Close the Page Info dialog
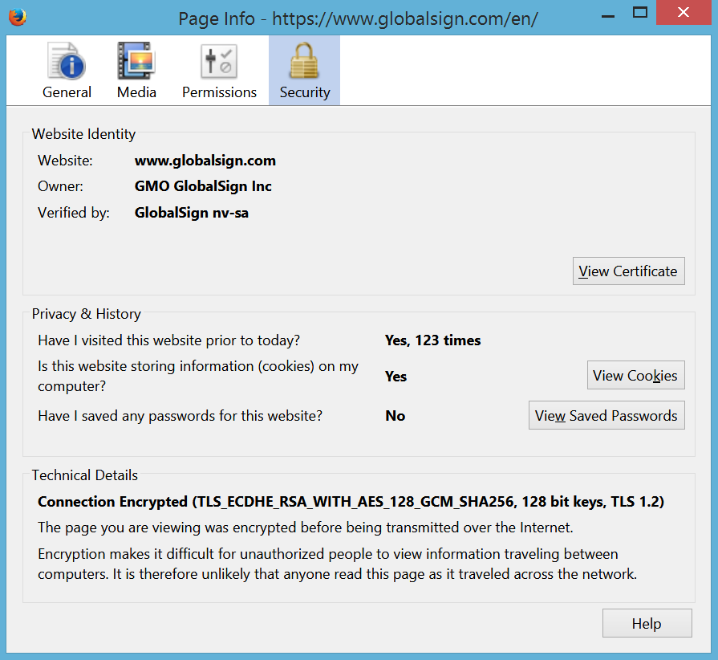This screenshot has width=718, height=660. coord(682,13)
